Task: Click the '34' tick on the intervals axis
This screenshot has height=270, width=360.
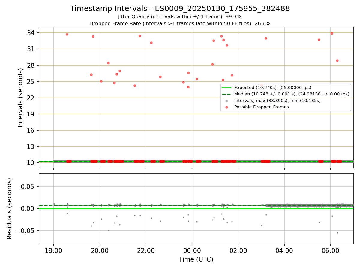Action: pos(31,33)
